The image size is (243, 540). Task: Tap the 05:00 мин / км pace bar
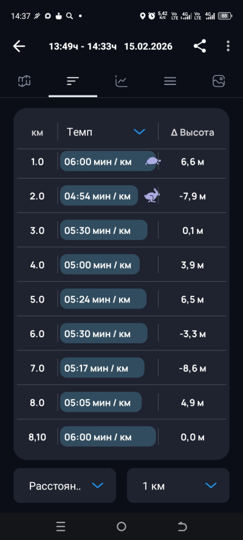(x=100, y=264)
